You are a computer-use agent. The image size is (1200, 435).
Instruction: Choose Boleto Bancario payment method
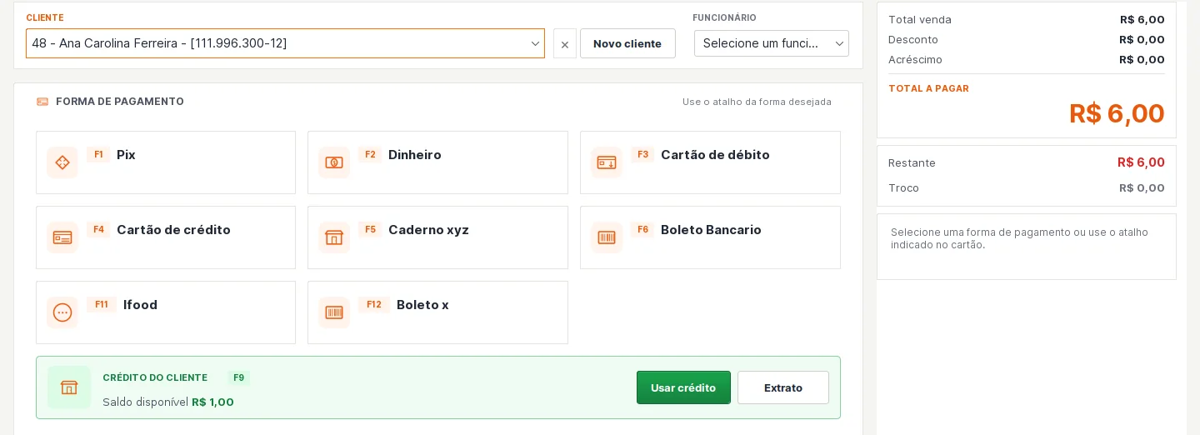point(710,237)
